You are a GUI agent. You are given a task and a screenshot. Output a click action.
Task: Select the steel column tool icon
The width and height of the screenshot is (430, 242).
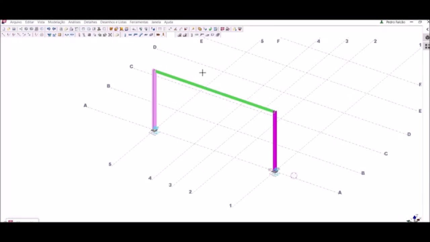125,35
